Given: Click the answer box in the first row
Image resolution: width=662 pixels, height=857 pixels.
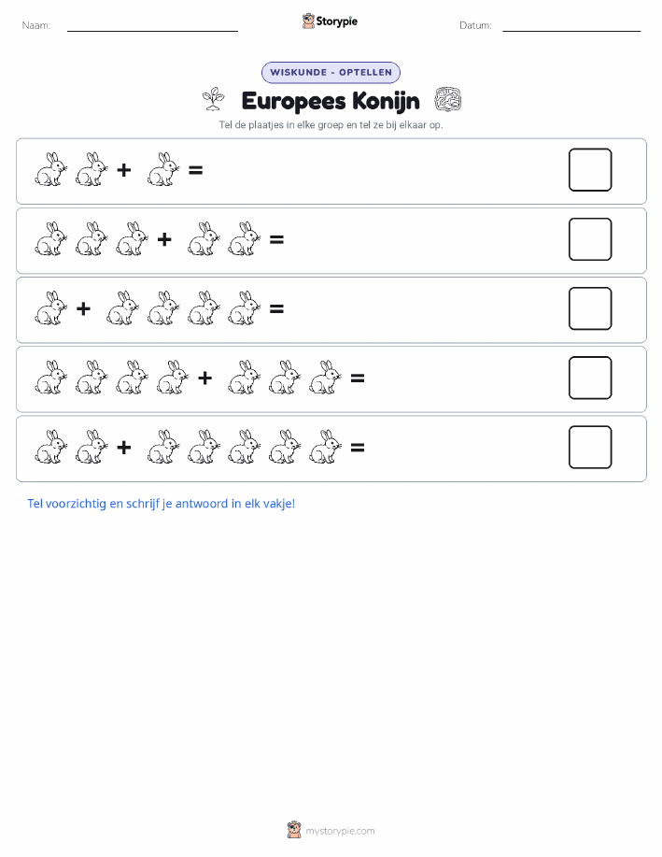Looking at the screenshot, I should coord(590,169).
